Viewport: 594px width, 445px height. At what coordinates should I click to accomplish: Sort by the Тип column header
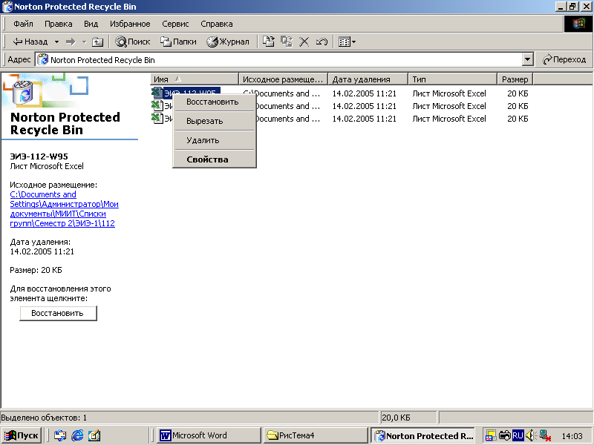[x=452, y=79]
